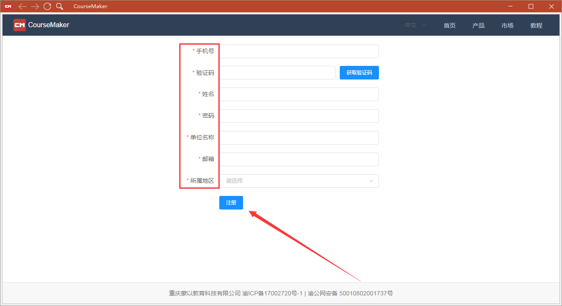Viewport: 562px width, 306px height.
Task: Open search using the magnifier icon
Action: click(59, 6)
